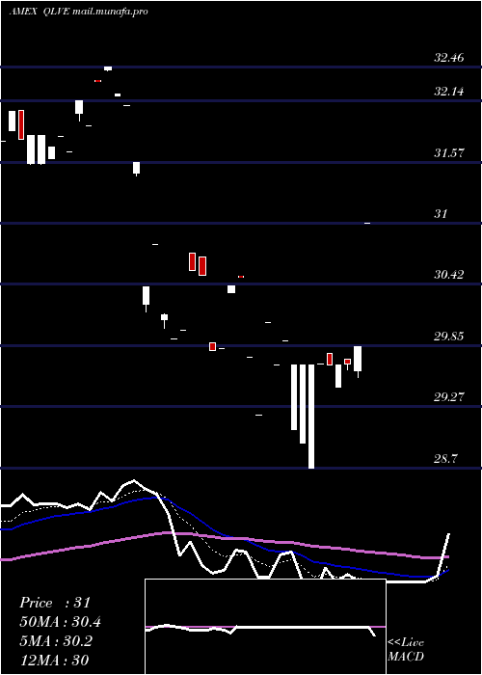Click the 30.42 price level label
Screen dimensions: 482x675
449,274
